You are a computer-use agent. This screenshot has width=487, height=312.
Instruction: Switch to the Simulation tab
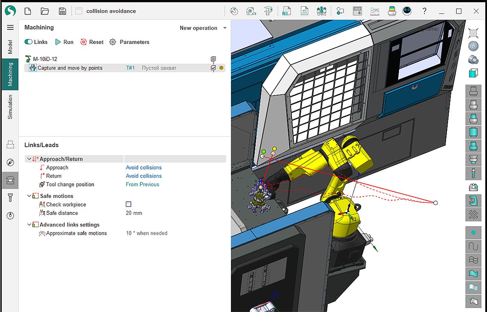coord(10,105)
